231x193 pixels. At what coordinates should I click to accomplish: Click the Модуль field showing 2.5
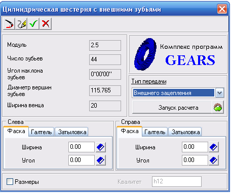105,45
